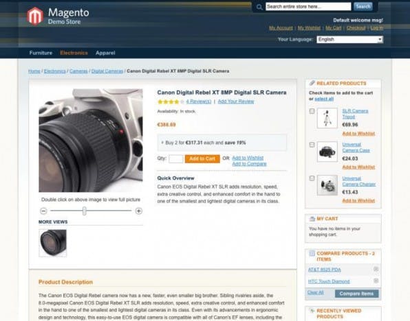Zoom out image with minus icon
Viewport: 410px width, 321px height.
click(43, 211)
